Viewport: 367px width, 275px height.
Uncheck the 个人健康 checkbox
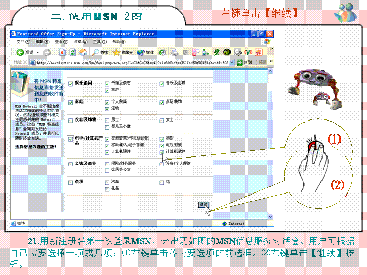[x=107, y=102]
